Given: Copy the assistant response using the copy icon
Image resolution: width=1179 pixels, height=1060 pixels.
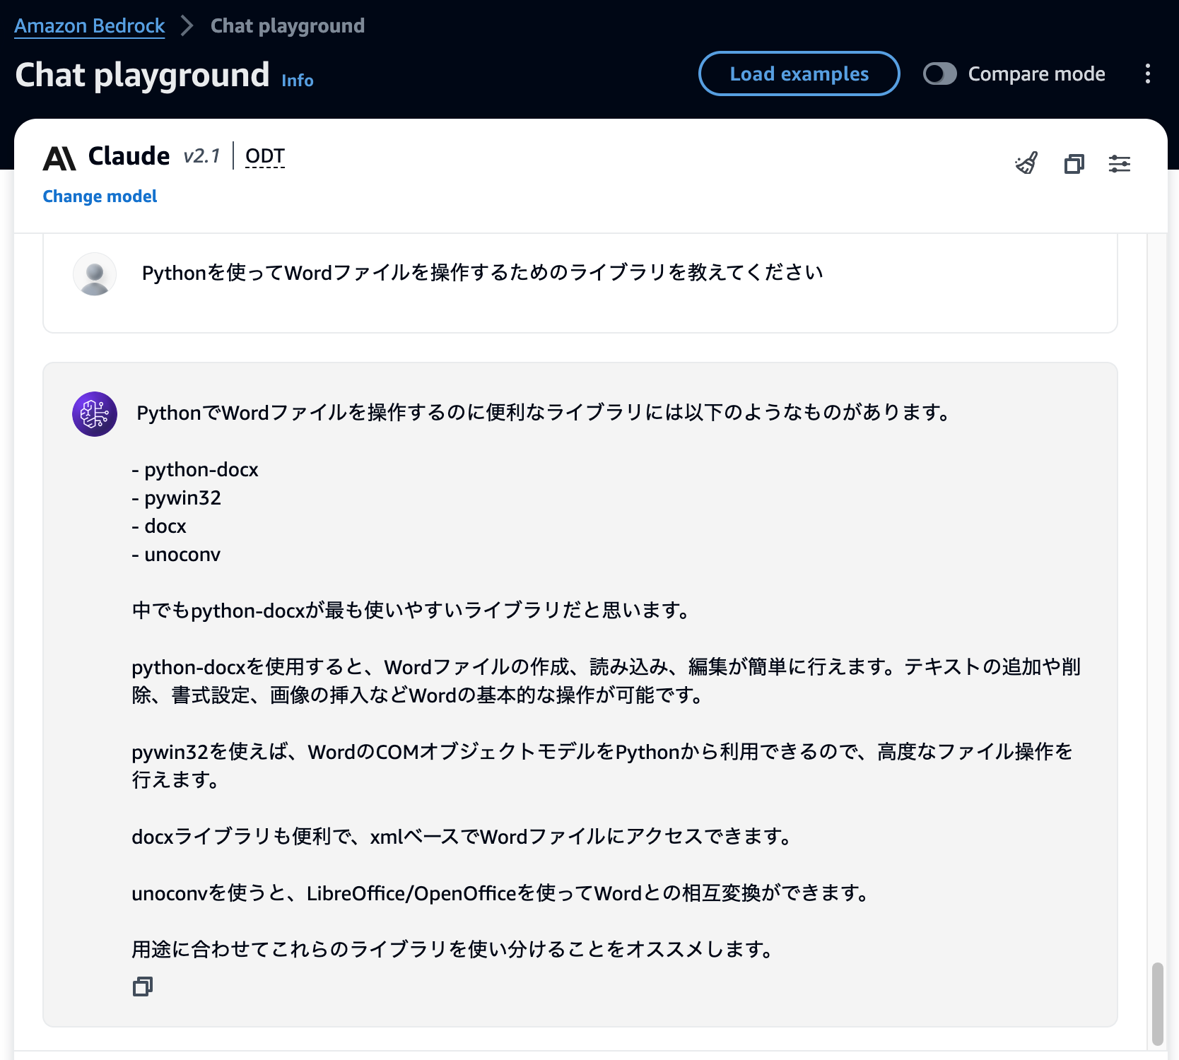Looking at the screenshot, I should [143, 987].
